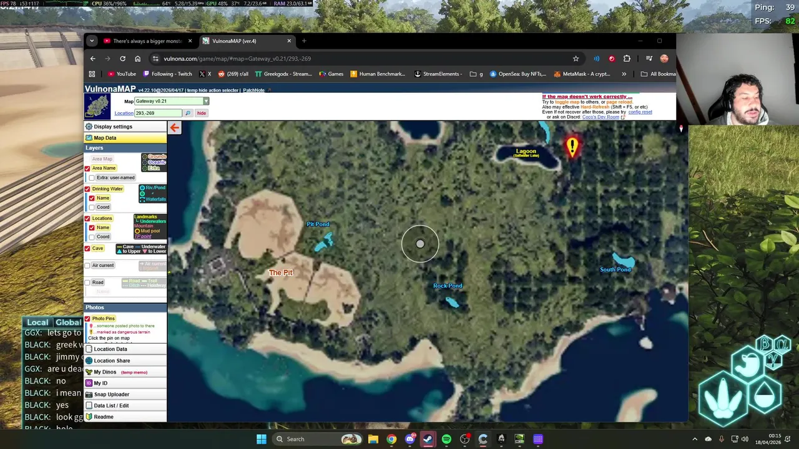The image size is (799, 449).
Task: Show more bookmarks chevron
Action: click(x=624, y=74)
